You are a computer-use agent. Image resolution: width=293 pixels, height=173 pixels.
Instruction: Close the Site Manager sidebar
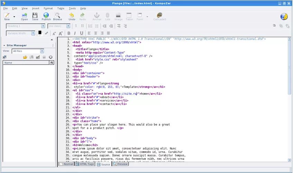click(52, 40)
